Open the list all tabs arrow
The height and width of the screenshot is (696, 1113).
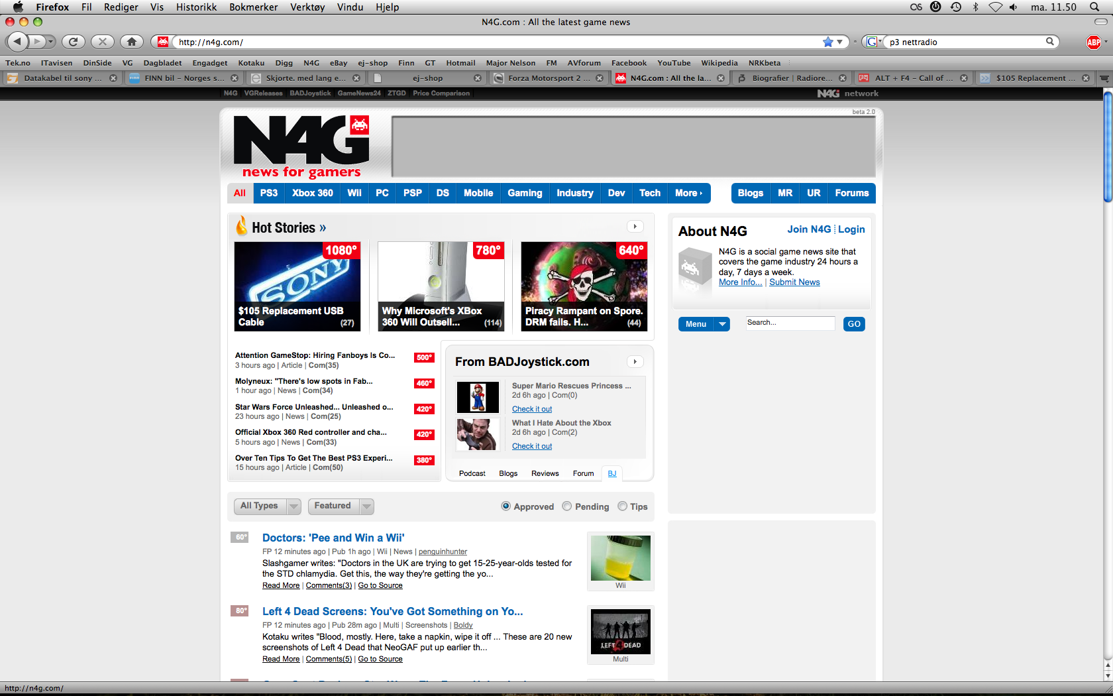point(1104,78)
